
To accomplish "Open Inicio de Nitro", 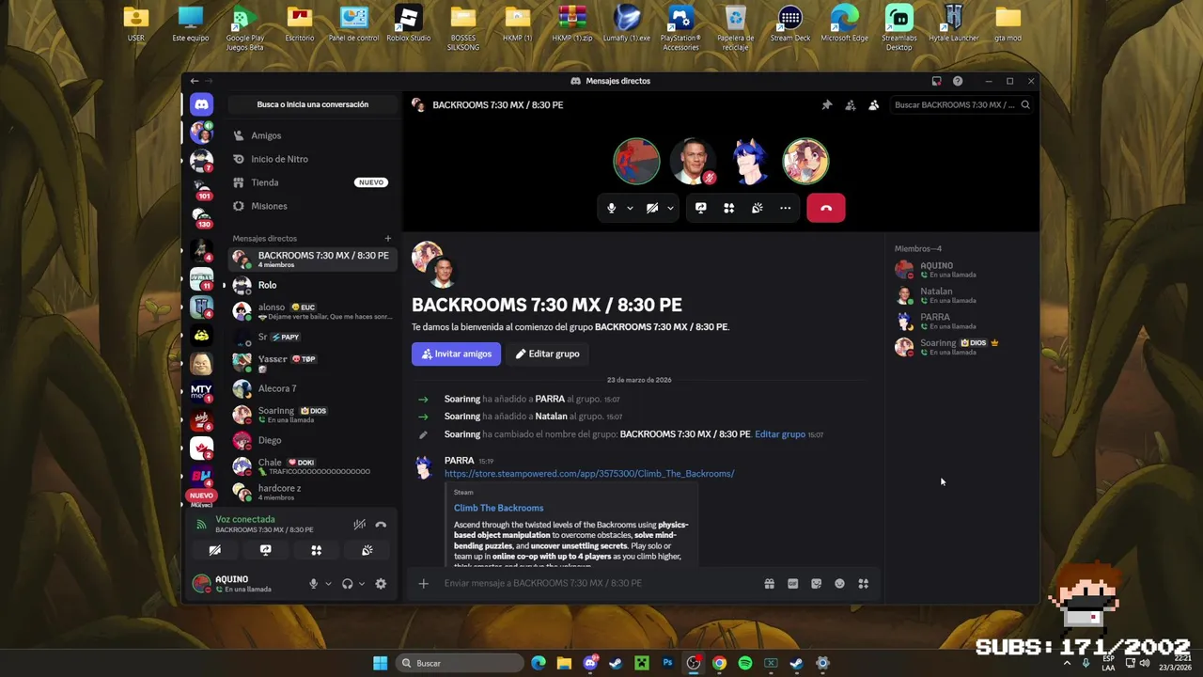I will coord(311,159).
